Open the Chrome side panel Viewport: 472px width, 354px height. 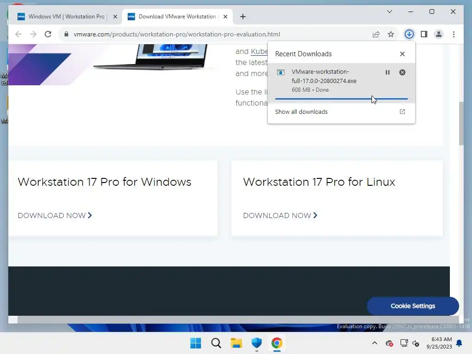coord(424,34)
